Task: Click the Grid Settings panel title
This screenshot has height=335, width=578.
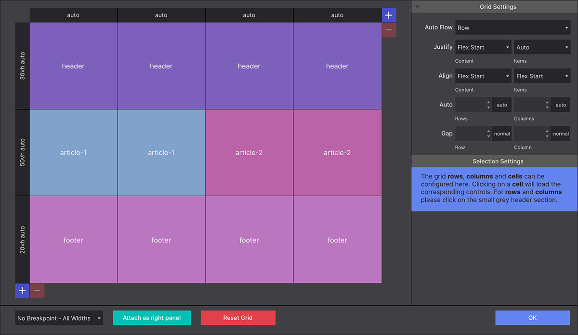Action: (x=498, y=7)
